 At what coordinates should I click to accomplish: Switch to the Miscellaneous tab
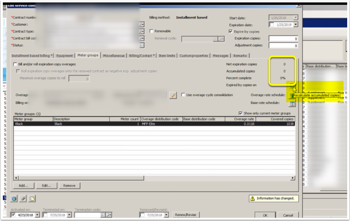tap(114, 56)
